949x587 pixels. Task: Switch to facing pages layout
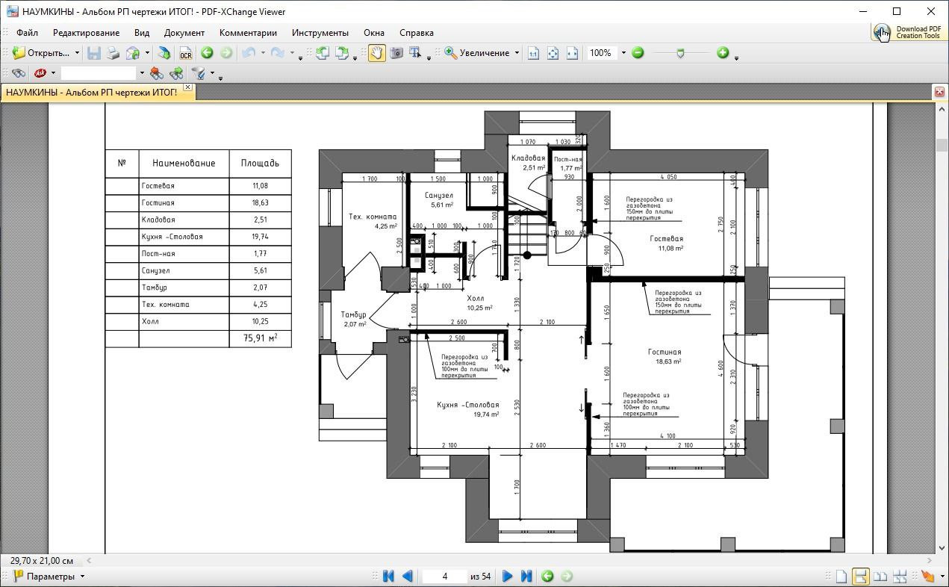(x=880, y=576)
